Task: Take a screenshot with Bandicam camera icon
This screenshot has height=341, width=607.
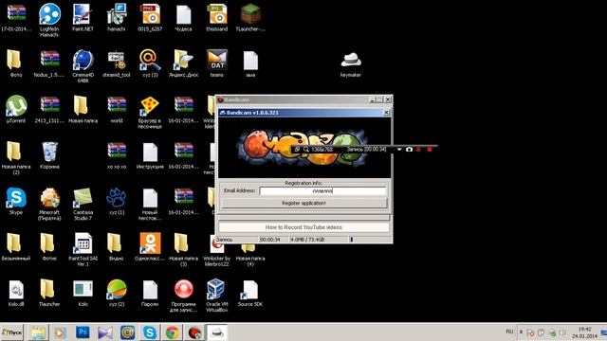Action: (409, 150)
